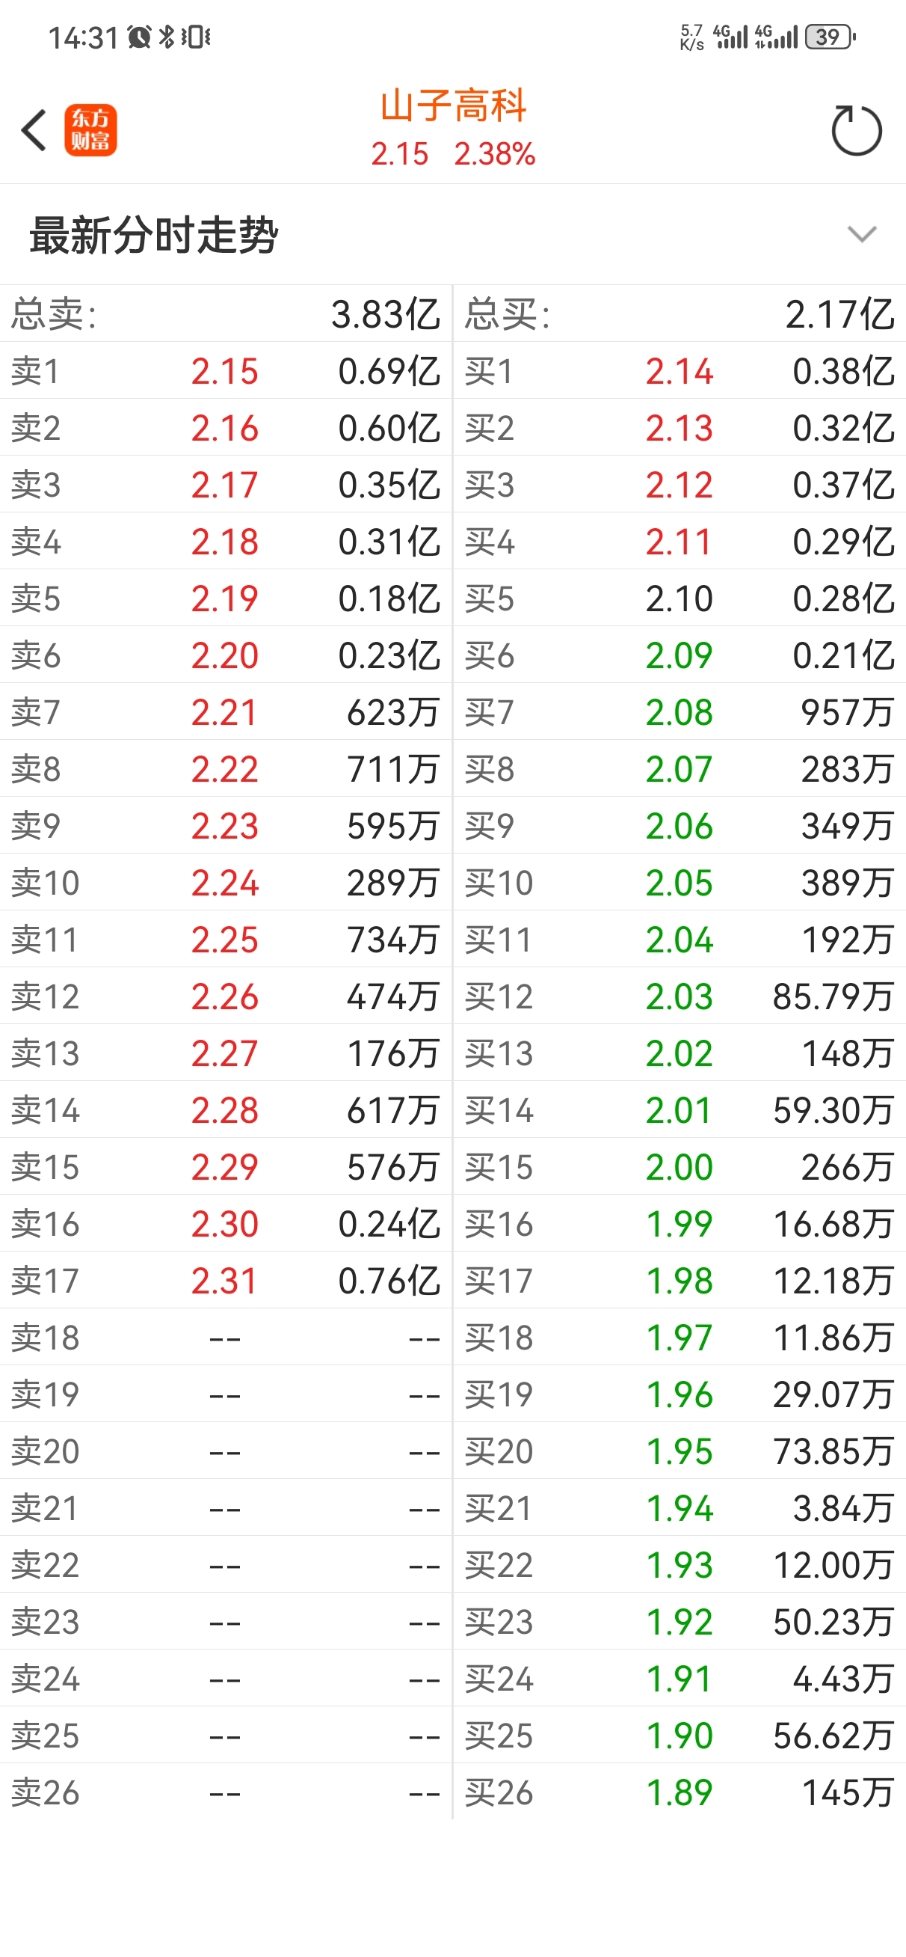Tap the back arrow icon
Viewport: 906px width, 1957px height.
coord(34,130)
